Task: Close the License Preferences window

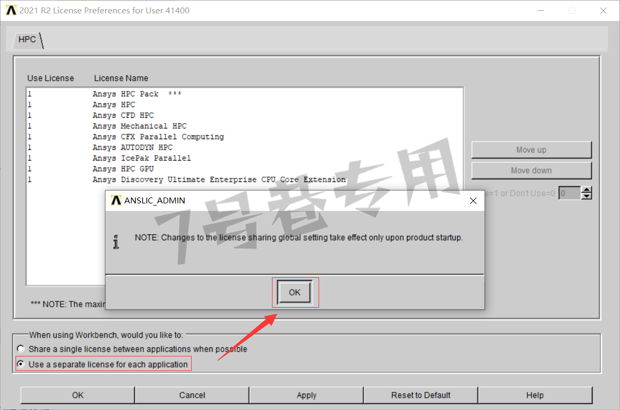Action: pyautogui.click(x=603, y=11)
